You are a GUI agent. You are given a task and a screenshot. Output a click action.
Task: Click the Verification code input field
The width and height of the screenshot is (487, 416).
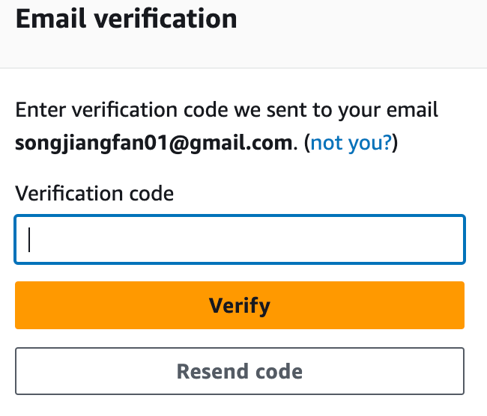point(240,239)
